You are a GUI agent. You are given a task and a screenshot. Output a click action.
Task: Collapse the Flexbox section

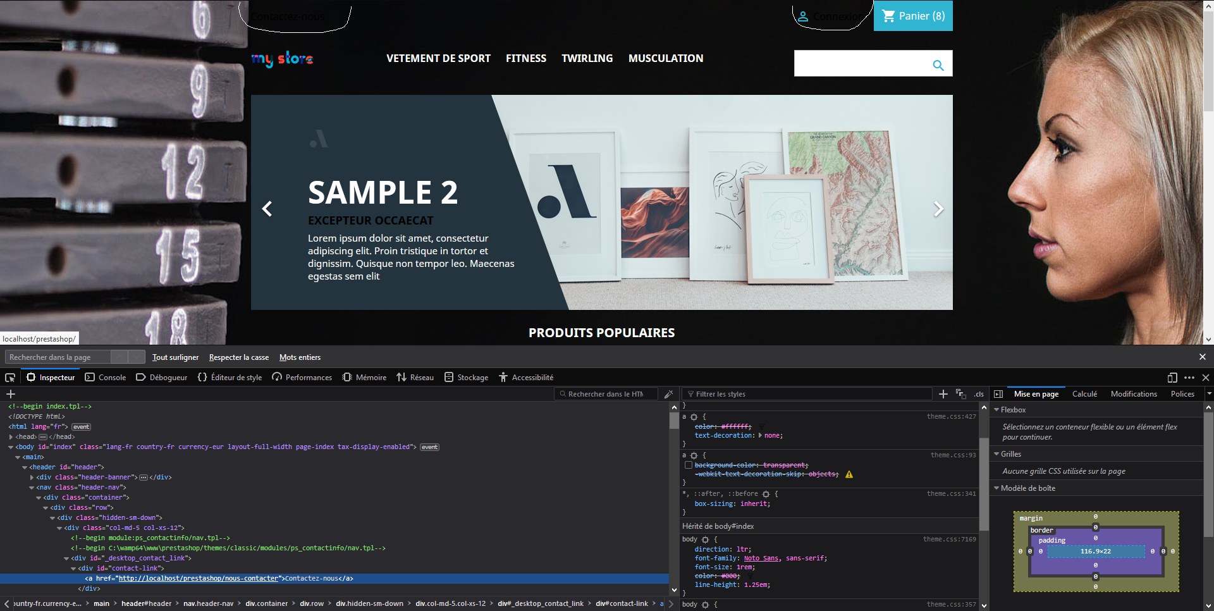(996, 410)
